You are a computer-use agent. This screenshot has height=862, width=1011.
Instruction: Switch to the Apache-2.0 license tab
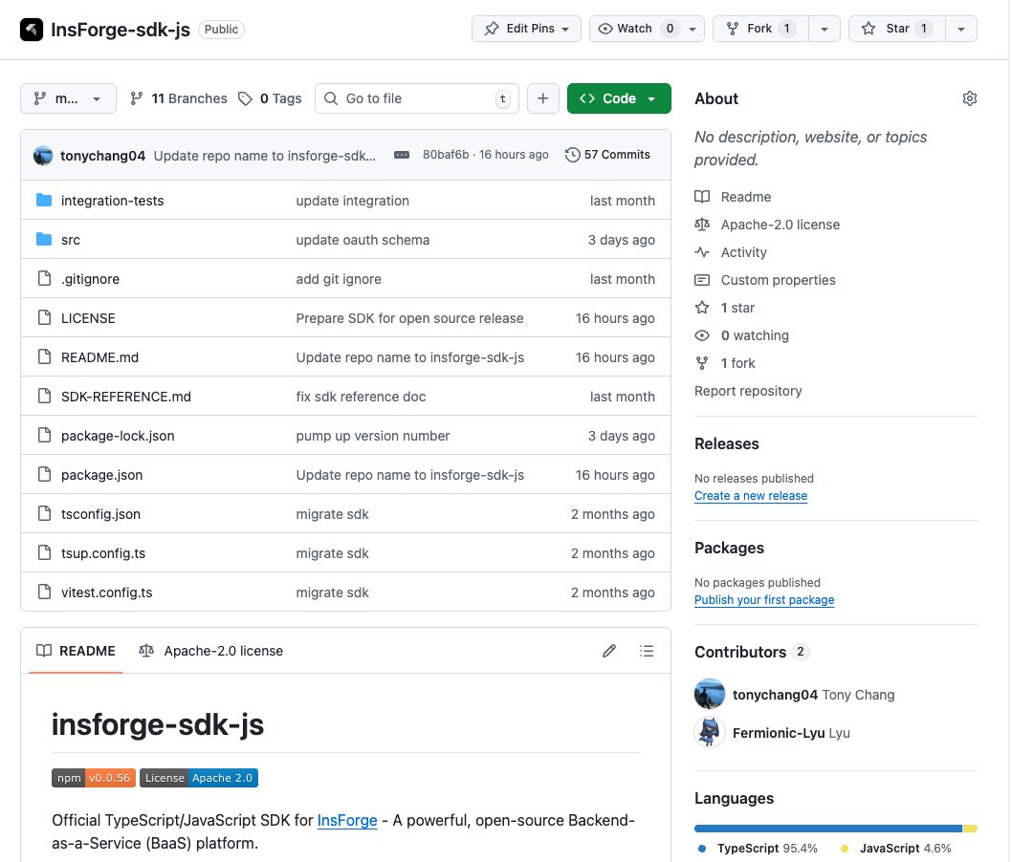coord(210,651)
